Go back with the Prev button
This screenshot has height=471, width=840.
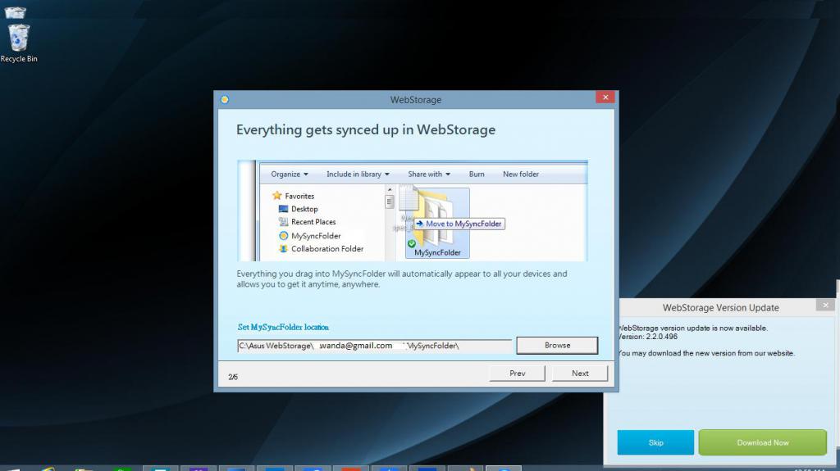(517, 373)
